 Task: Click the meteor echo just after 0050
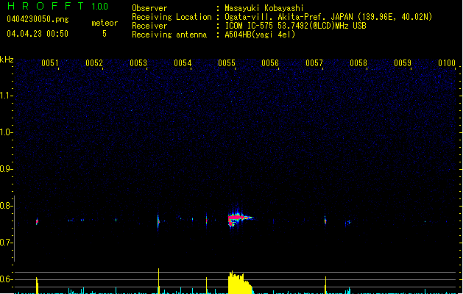[x=37, y=221]
